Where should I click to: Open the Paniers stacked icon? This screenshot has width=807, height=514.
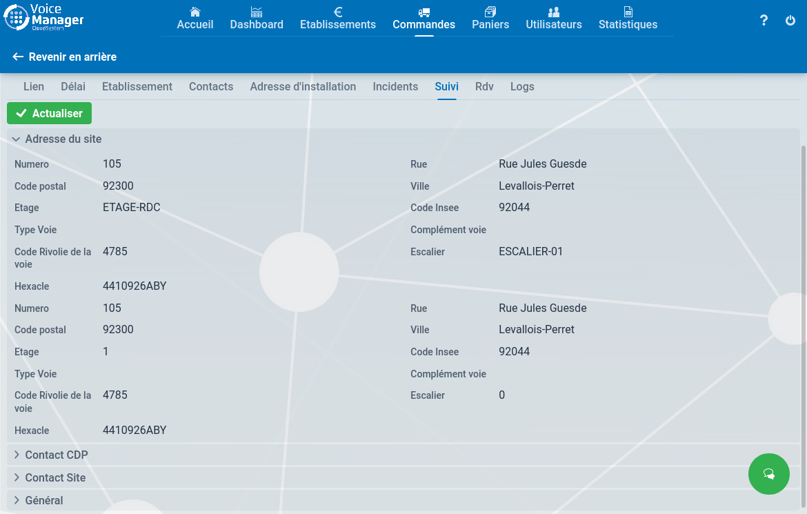pos(490,12)
